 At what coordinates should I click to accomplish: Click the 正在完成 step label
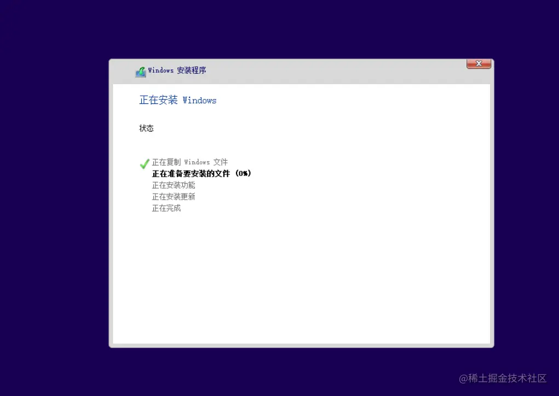click(x=165, y=208)
